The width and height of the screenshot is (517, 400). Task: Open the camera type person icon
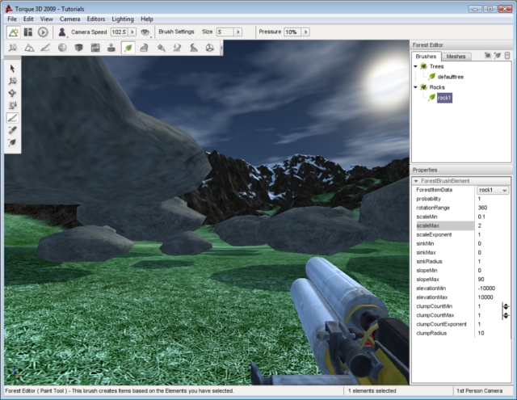(61, 32)
